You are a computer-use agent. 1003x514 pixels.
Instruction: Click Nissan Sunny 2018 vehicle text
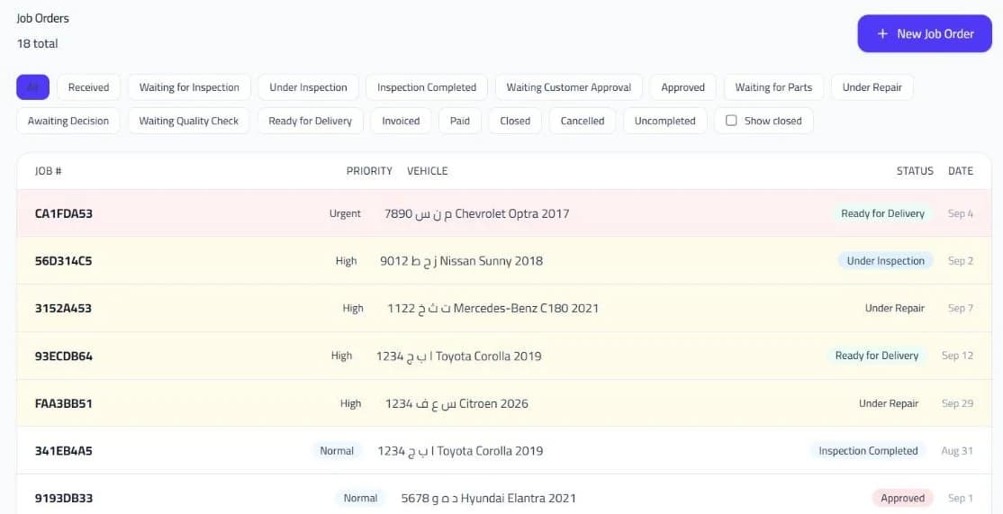[x=492, y=261]
